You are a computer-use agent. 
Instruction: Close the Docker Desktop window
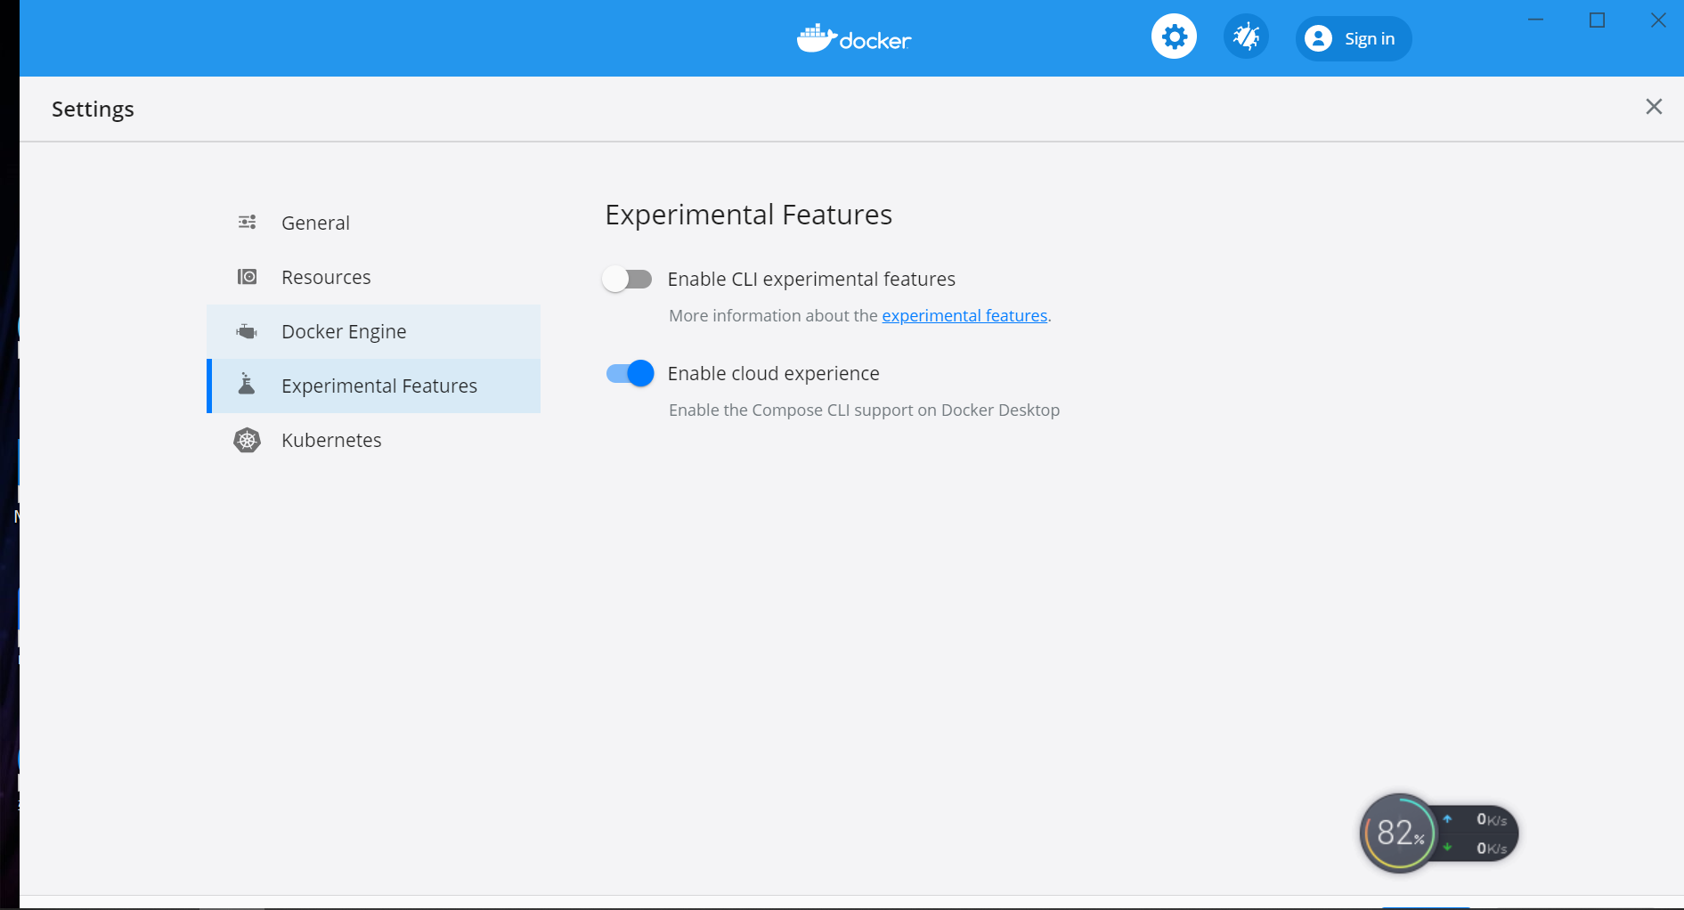1657,20
